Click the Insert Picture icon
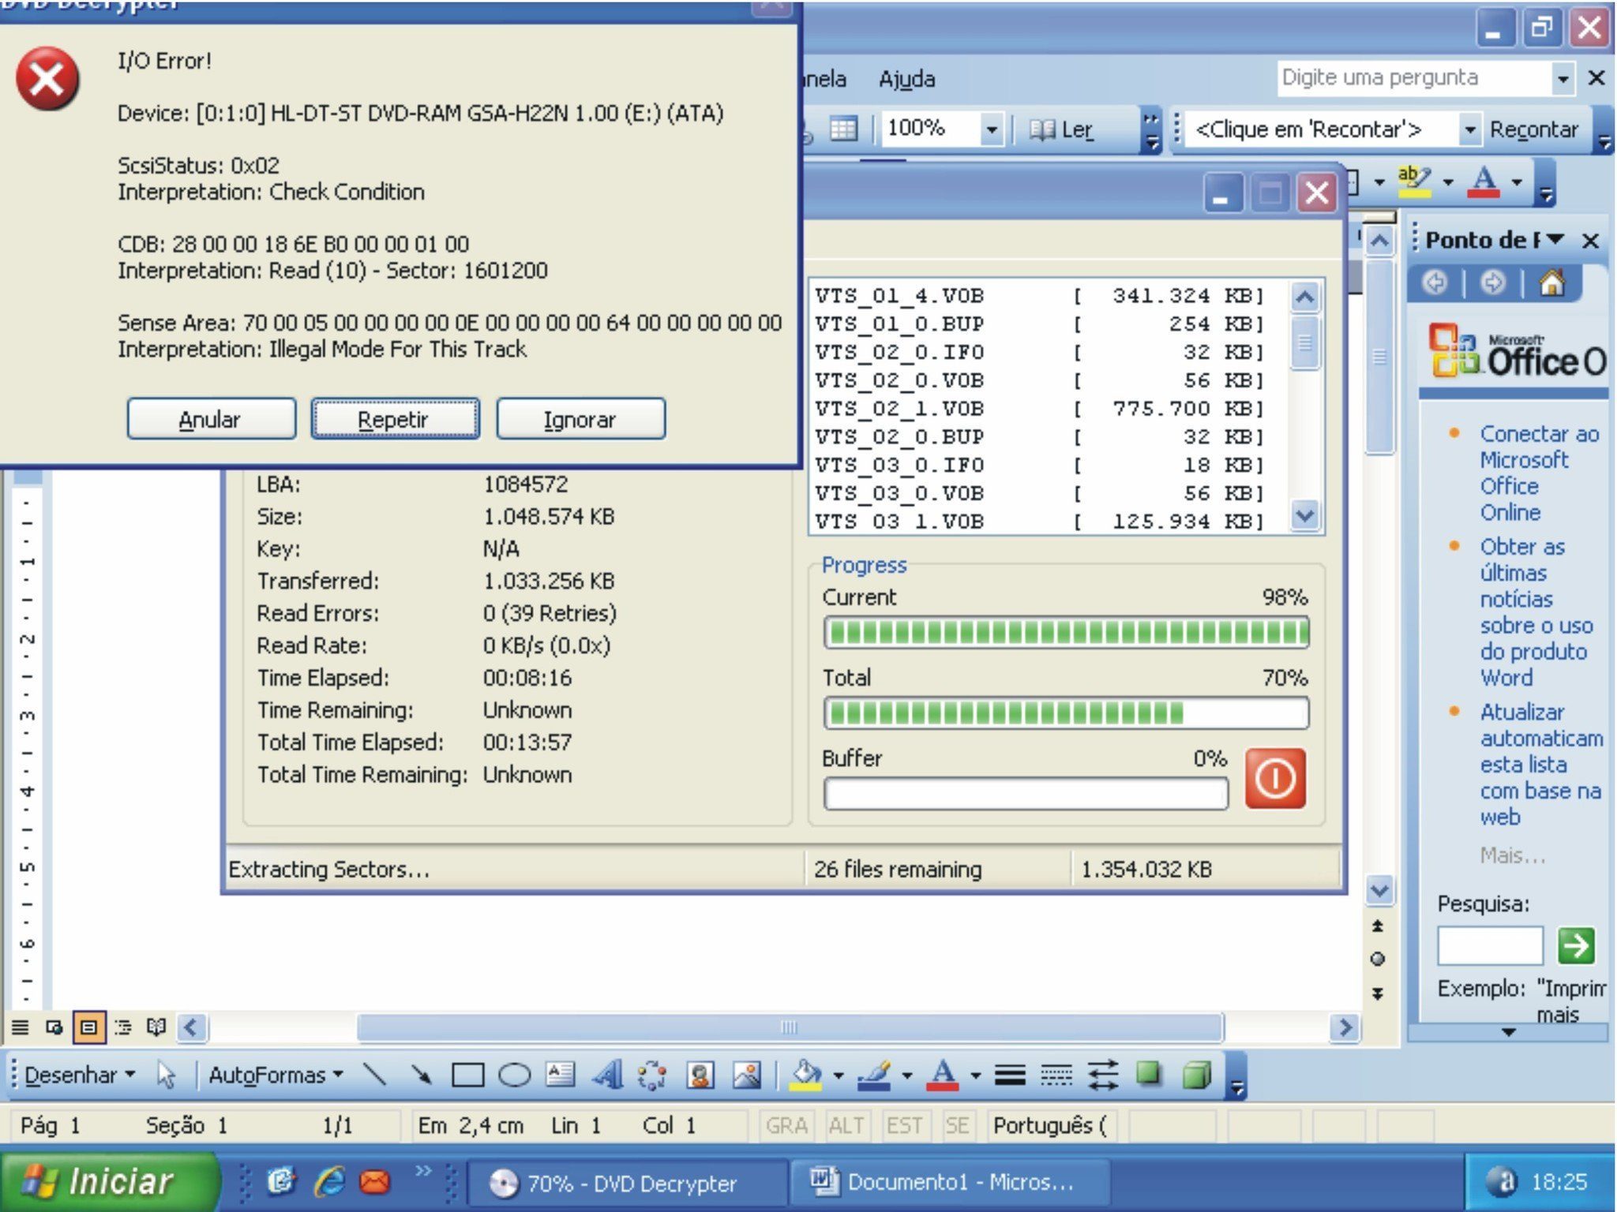Image resolution: width=1617 pixels, height=1212 pixels. click(746, 1075)
